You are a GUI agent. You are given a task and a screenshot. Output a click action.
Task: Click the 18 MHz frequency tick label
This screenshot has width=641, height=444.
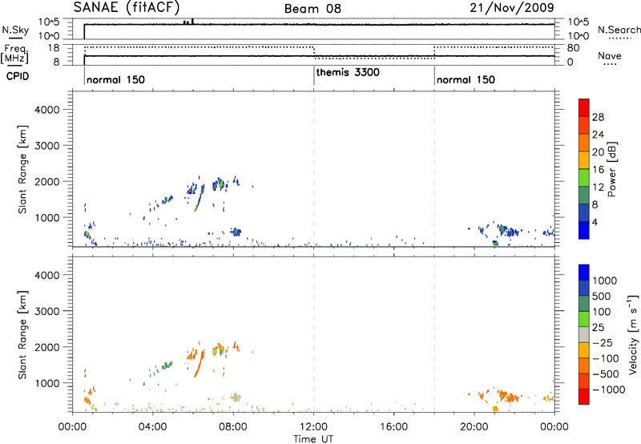coord(53,48)
